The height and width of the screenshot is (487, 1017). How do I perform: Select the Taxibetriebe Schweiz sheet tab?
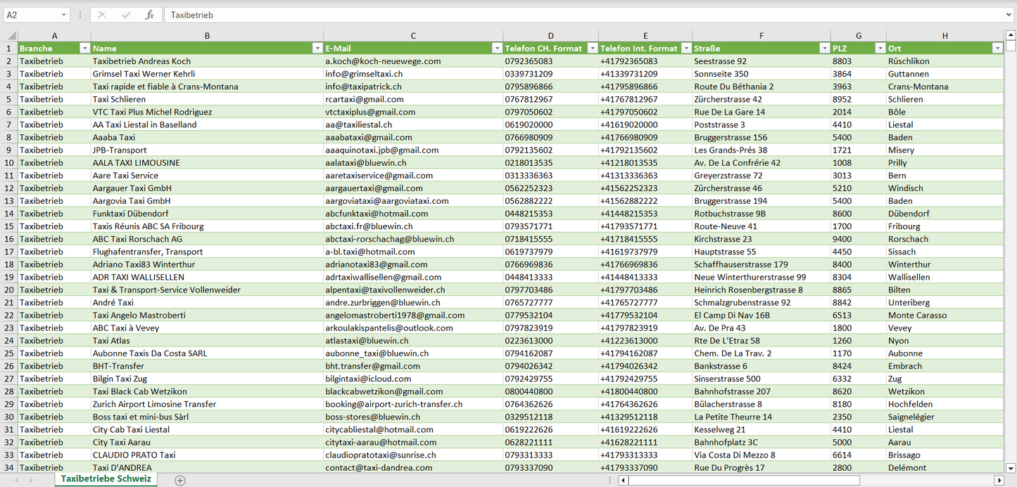click(x=106, y=479)
